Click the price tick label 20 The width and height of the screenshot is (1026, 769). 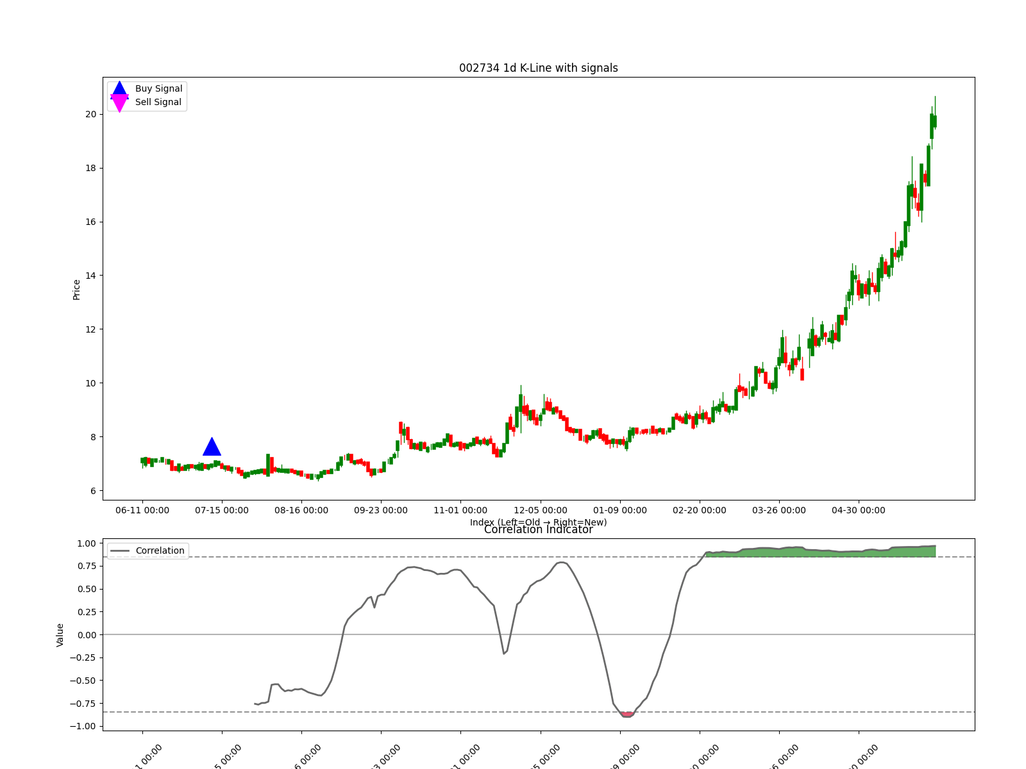tap(90, 114)
